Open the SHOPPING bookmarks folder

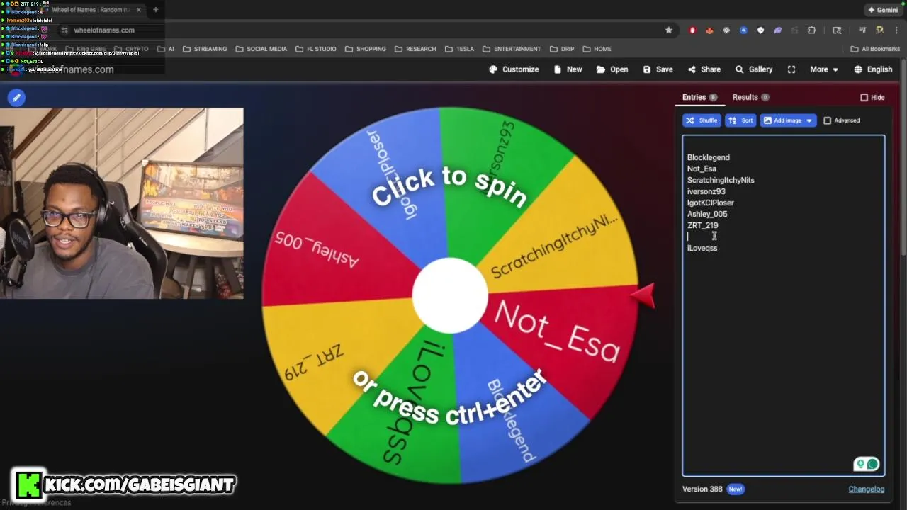pyautogui.click(x=365, y=49)
